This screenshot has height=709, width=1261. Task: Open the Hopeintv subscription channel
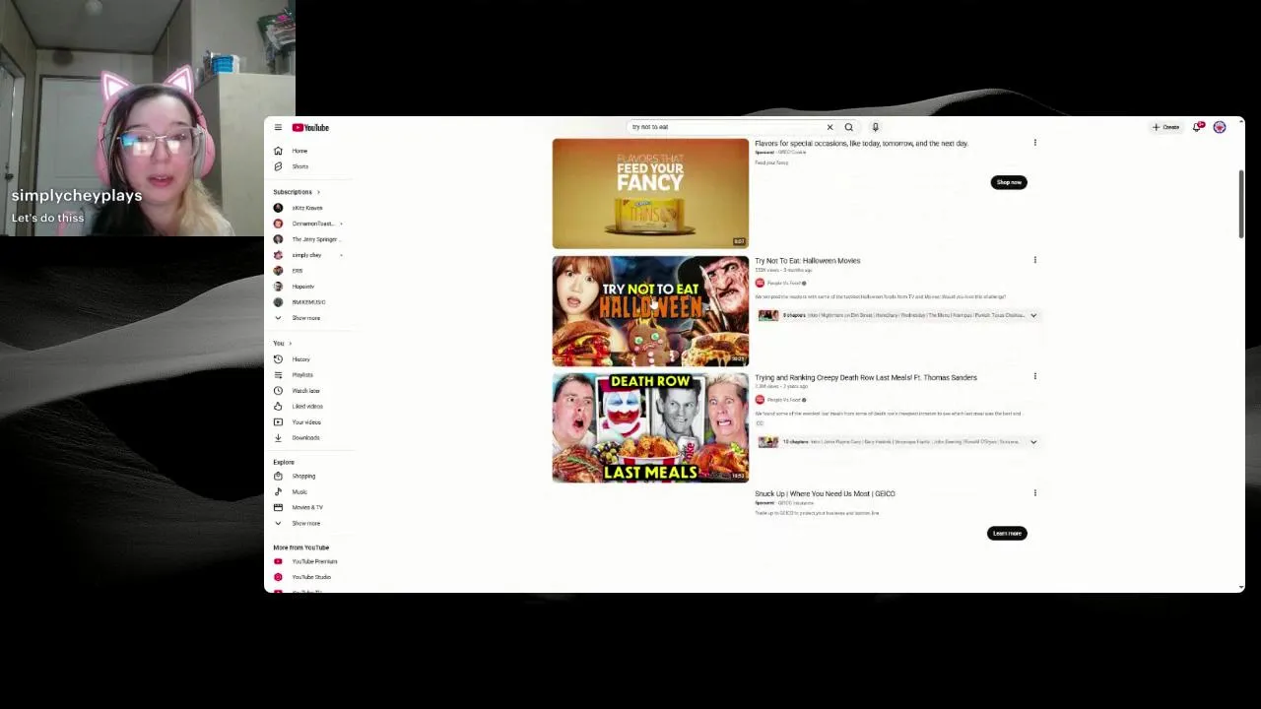point(302,287)
